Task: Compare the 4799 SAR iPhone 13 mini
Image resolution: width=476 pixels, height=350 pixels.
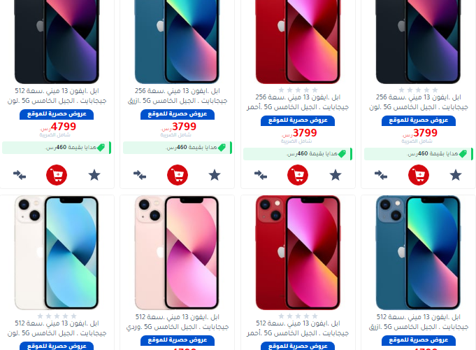Action: tap(20, 175)
